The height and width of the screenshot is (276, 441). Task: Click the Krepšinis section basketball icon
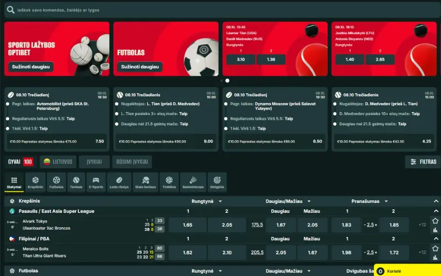coord(12,201)
